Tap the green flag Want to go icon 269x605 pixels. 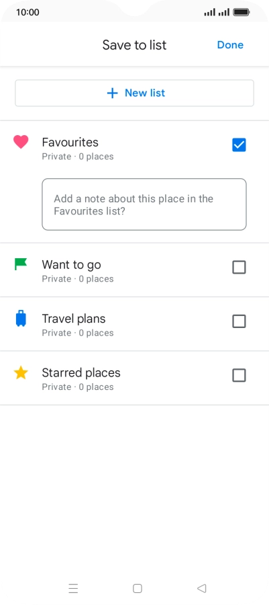pos(21,264)
